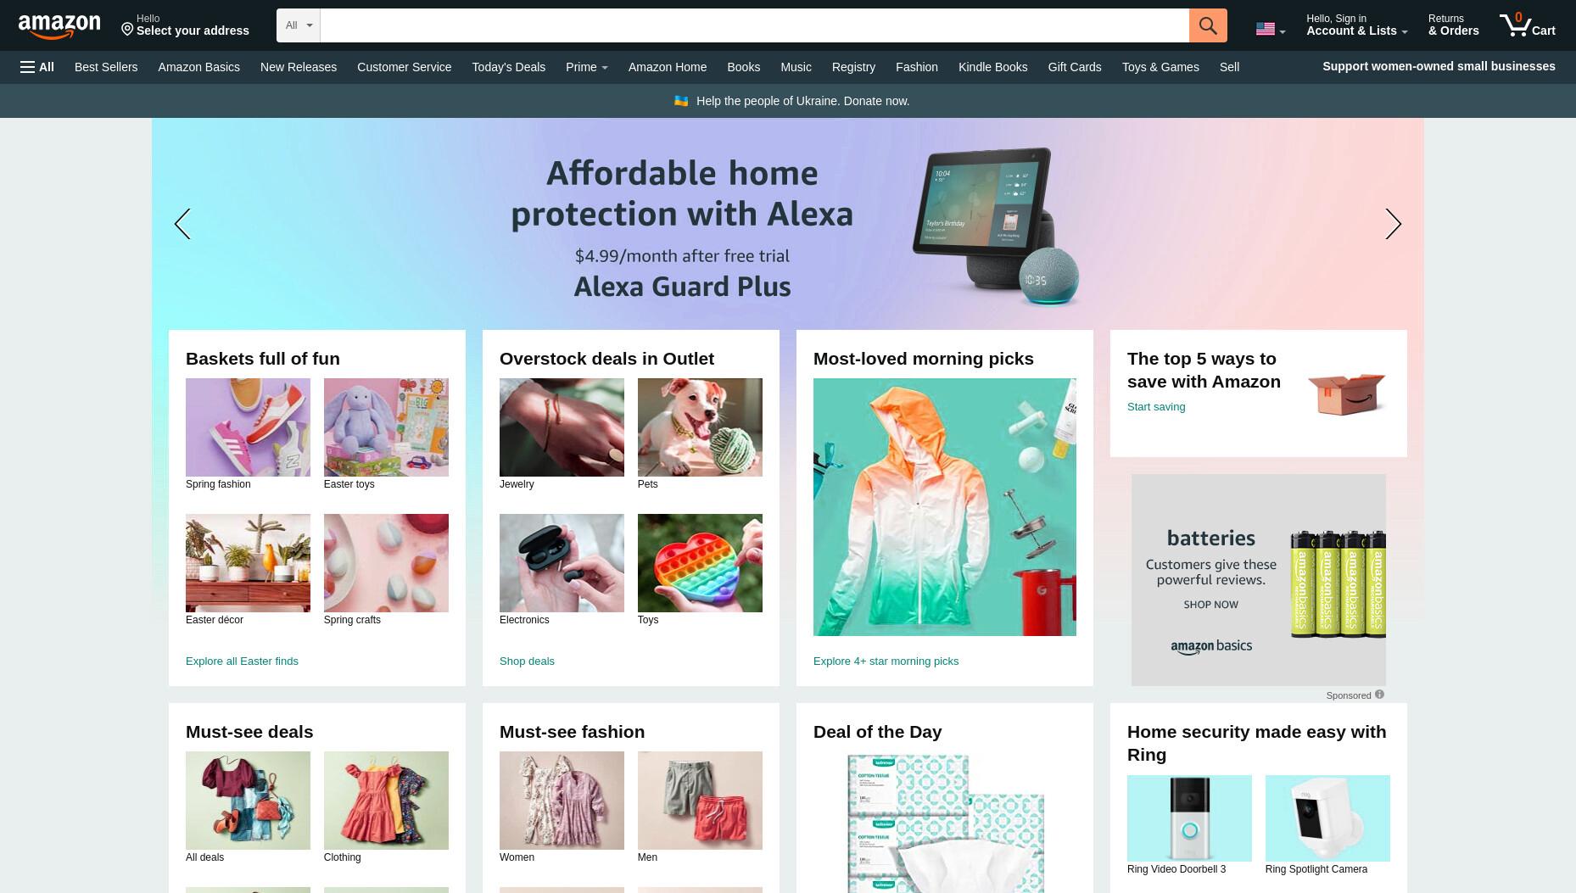The image size is (1576, 893).
Task: Select Gift Cards in navigation bar
Action: coord(1075,67)
